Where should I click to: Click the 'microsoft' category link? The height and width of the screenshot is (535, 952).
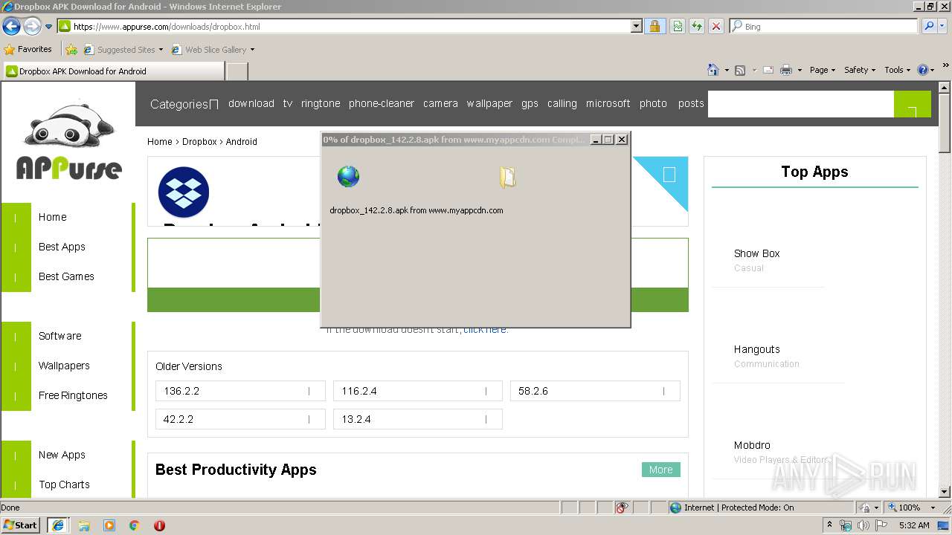pyautogui.click(x=608, y=103)
